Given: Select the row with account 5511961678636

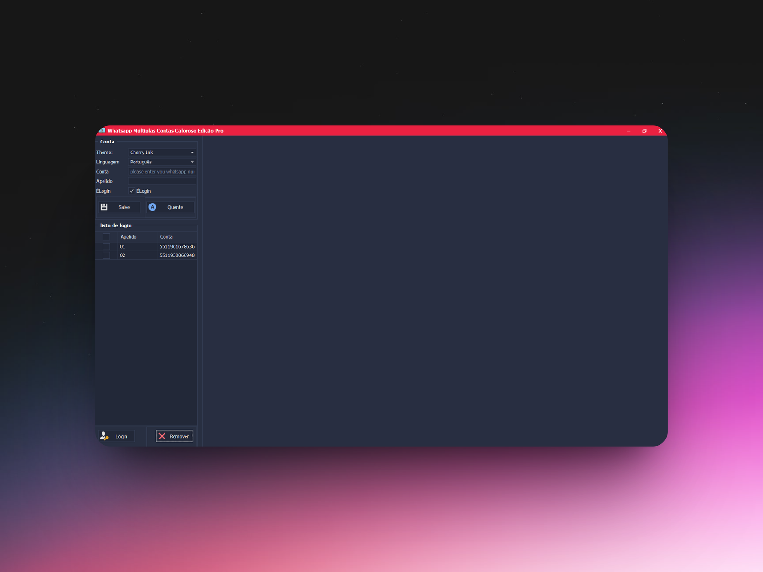Looking at the screenshot, I should tap(176, 246).
